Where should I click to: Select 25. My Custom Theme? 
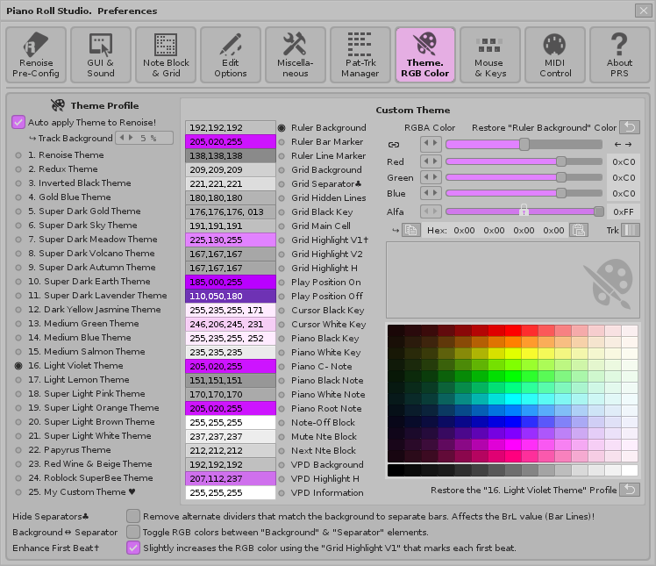click(18, 492)
